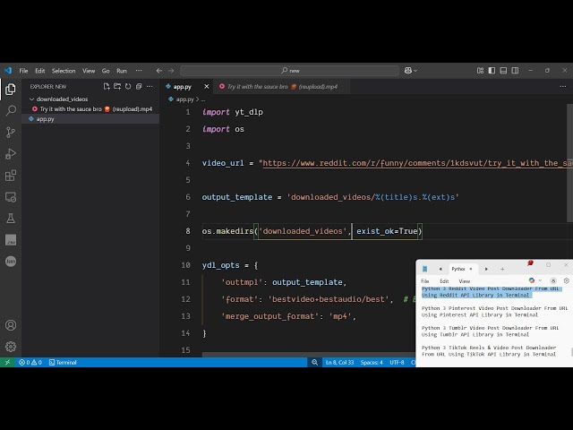Create a new file in Explorer

pyautogui.click(x=107, y=87)
